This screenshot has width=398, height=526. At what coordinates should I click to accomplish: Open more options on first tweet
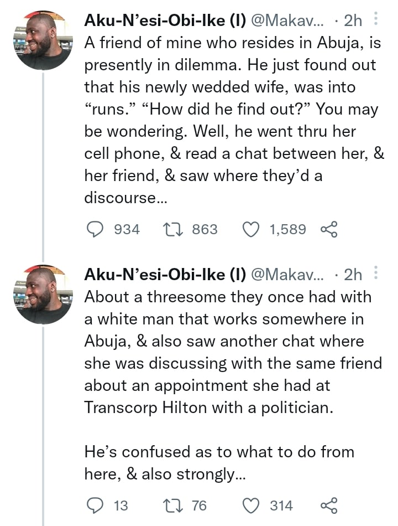coord(376,20)
